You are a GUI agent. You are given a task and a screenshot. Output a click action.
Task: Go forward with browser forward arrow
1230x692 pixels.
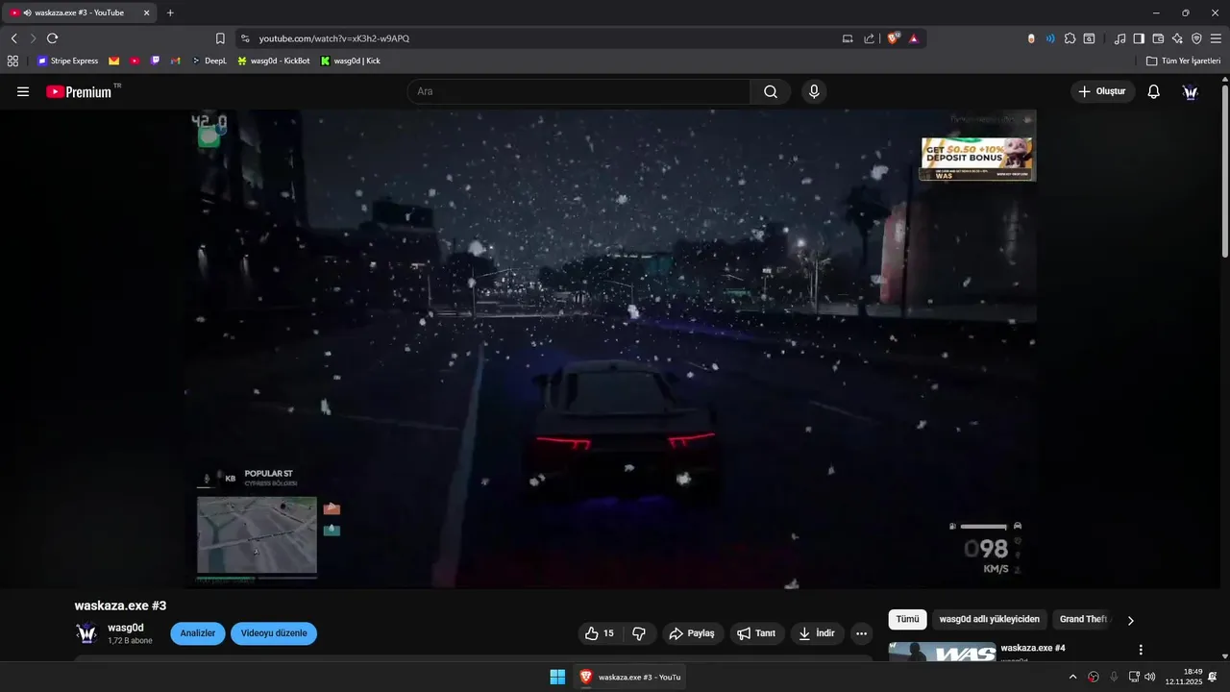[x=33, y=38]
